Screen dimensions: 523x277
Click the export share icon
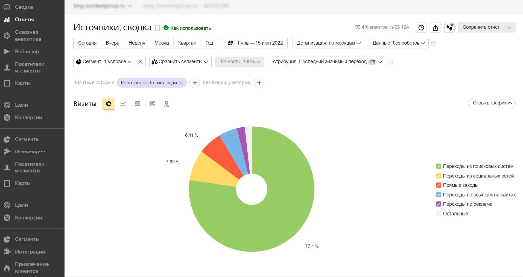(x=435, y=27)
